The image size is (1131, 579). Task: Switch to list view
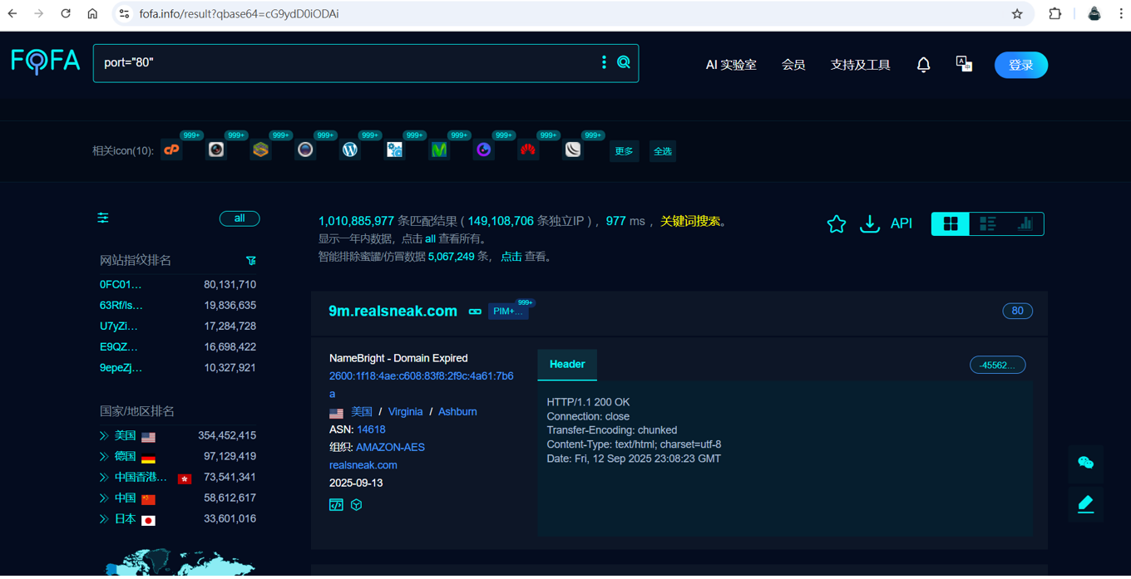pyautogui.click(x=988, y=223)
